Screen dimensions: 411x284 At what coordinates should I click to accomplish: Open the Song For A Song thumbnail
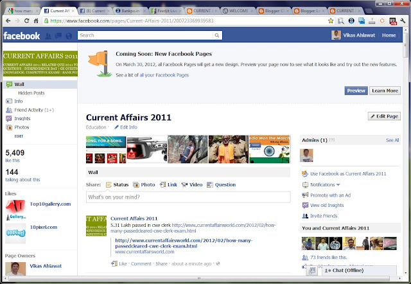106,149
